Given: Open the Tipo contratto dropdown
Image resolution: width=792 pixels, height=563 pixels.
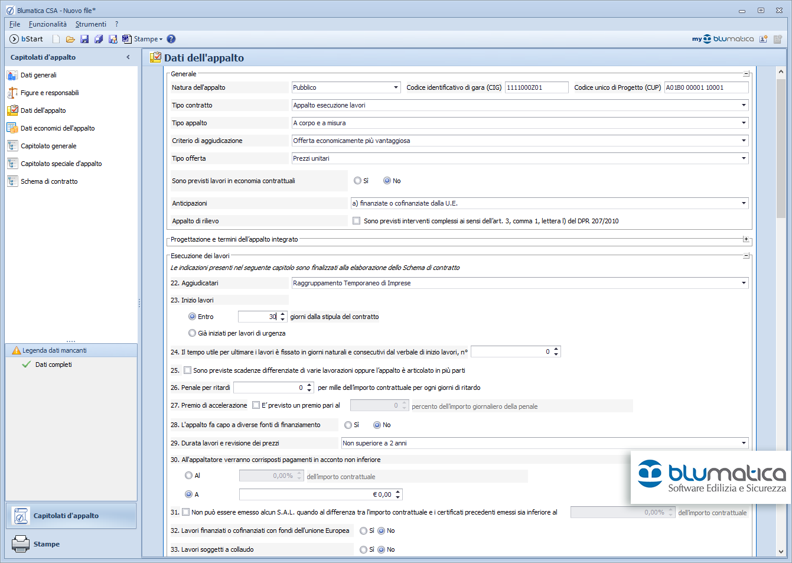Looking at the screenshot, I should [743, 105].
